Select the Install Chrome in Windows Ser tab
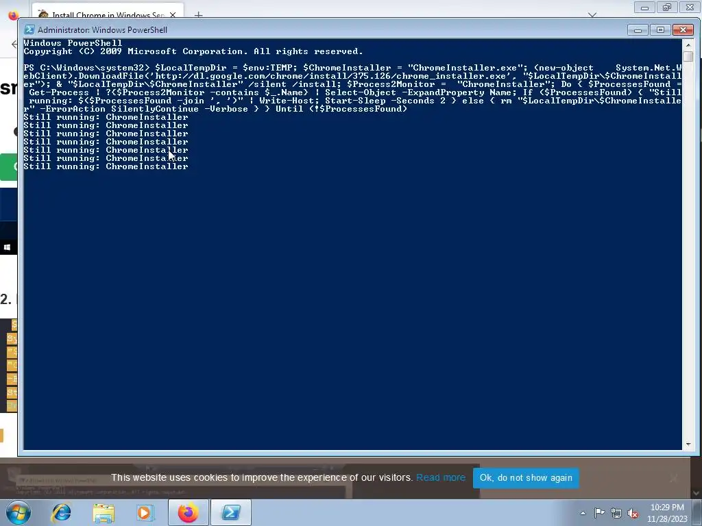The height and width of the screenshot is (526, 702). 108,14
